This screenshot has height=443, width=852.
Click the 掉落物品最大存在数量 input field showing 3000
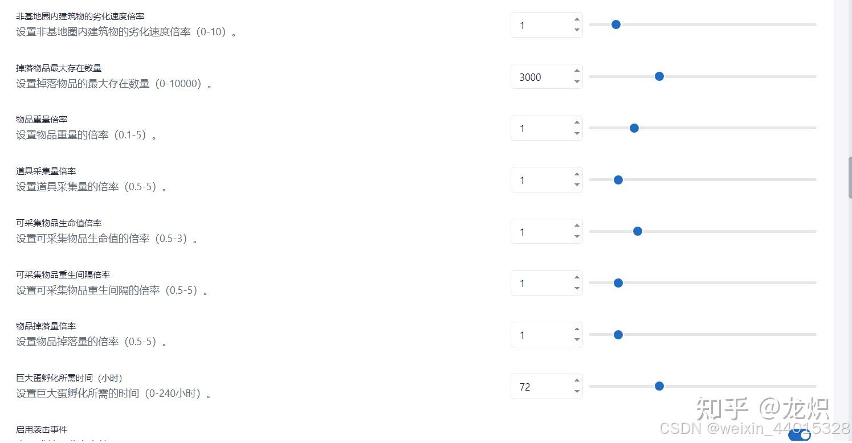(x=540, y=77)
